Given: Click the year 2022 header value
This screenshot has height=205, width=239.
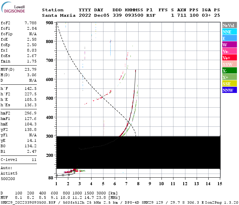Looking at the screenshot, I should coord(85,15).
